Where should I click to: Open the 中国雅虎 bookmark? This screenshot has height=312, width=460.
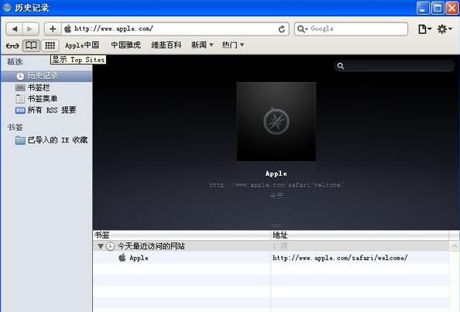click(126, 45)
